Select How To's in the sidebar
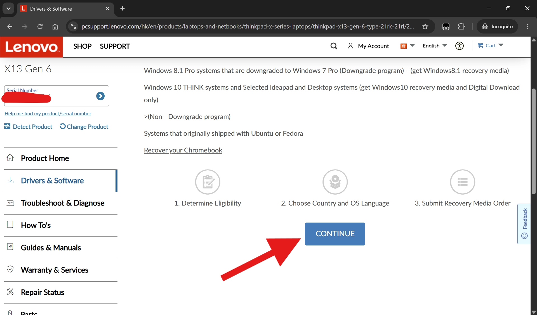Screen dimensions: 537x315 [61, 225]
